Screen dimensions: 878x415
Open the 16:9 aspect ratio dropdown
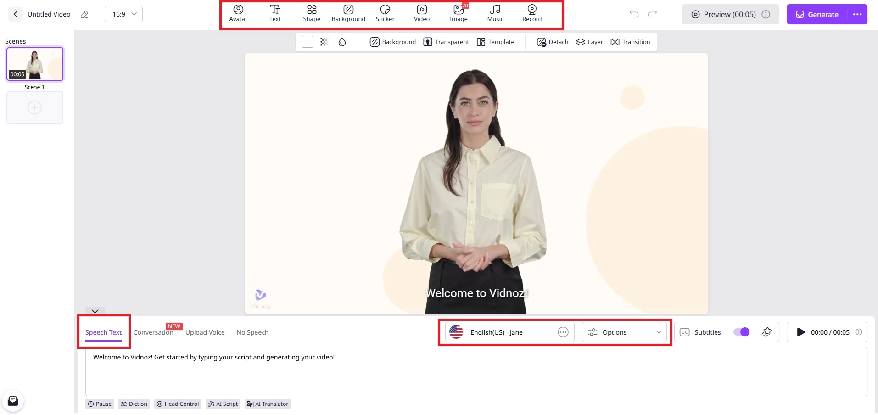click(124, 14)
